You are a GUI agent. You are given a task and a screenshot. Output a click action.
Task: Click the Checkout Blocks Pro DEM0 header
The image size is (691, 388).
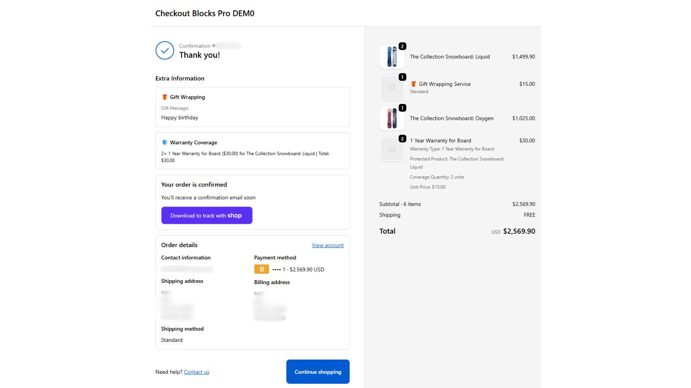point(205,13)
